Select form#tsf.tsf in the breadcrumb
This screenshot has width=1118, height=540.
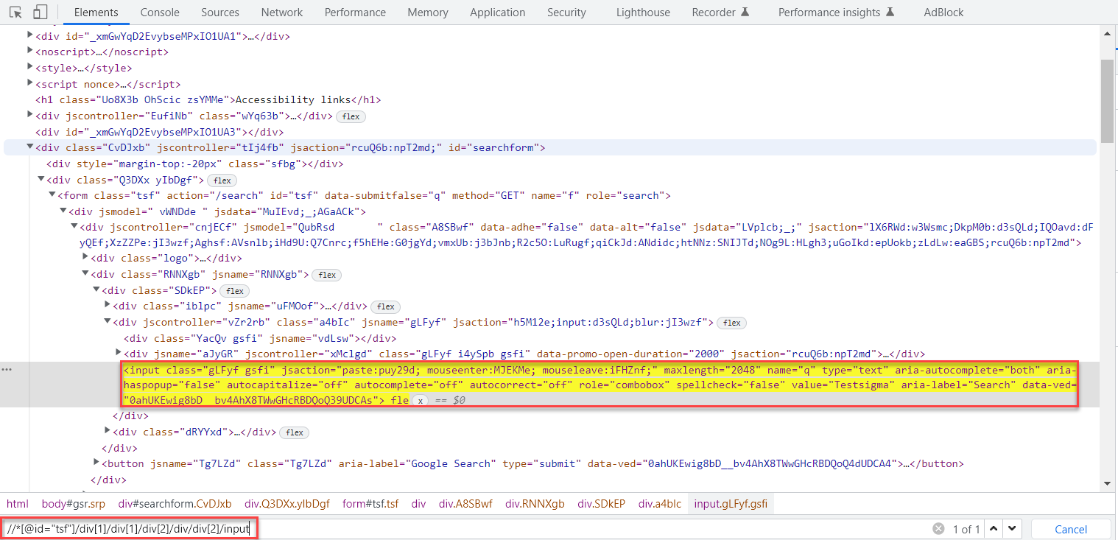pyautogui.click(x=370, y=504)
